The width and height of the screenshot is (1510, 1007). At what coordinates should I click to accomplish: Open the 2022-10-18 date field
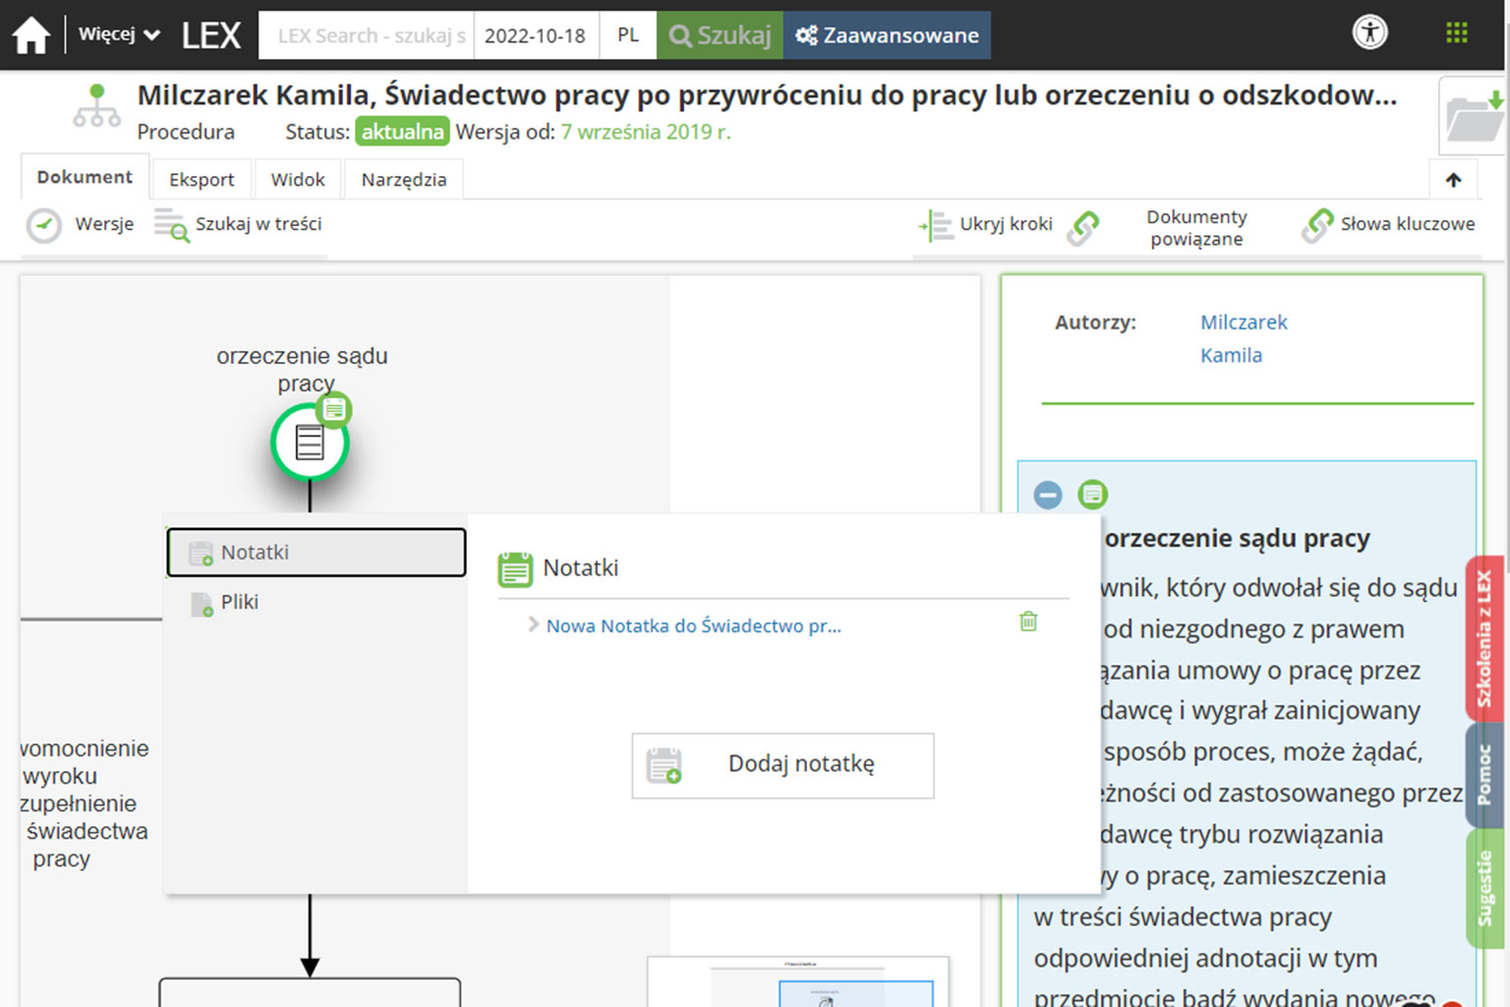click(536, 35)
